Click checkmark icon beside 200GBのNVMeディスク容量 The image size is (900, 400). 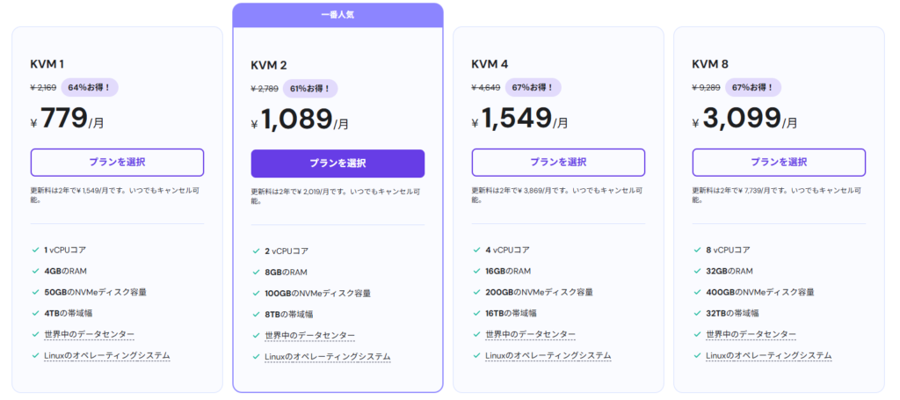tap(475, 292)
